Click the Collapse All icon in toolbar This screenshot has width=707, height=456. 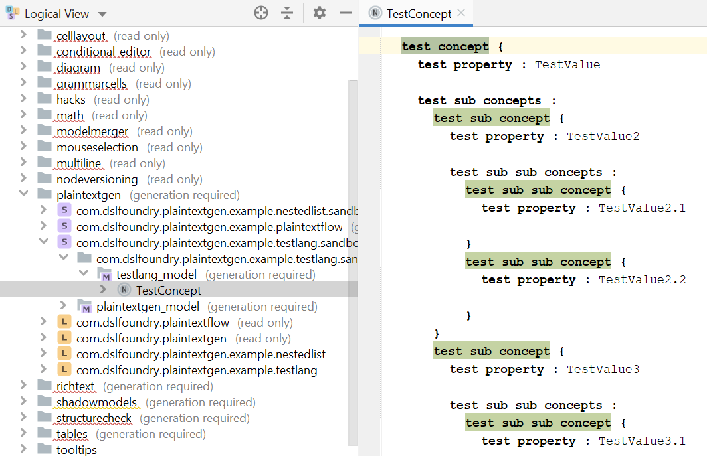287,13
